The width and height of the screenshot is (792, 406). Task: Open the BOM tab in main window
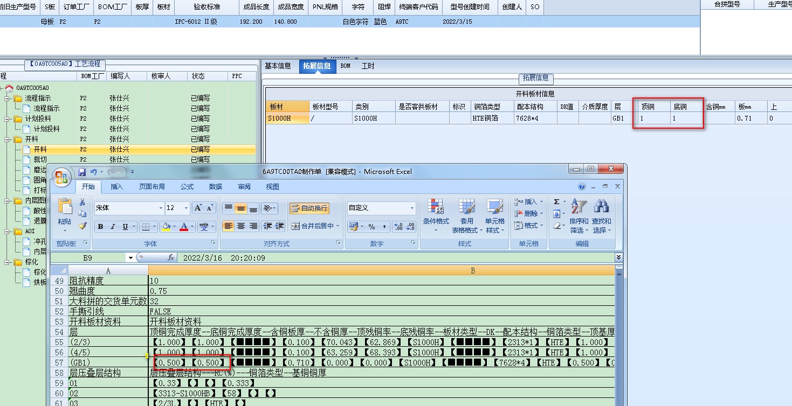pyautogui.click(x=346, y=66)
